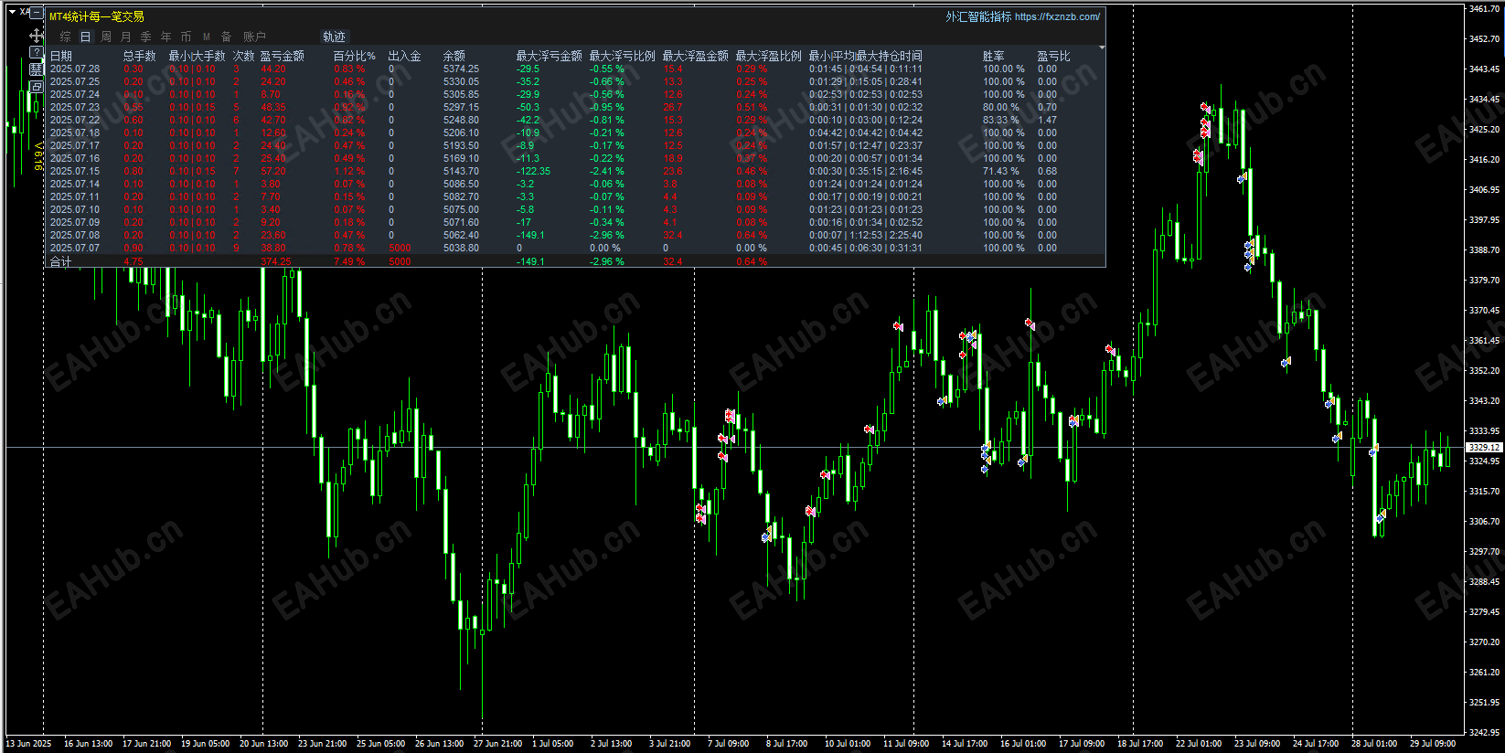Click the 胜率 column header
This screenshot has height=753, width=1505.
[994, 56]
